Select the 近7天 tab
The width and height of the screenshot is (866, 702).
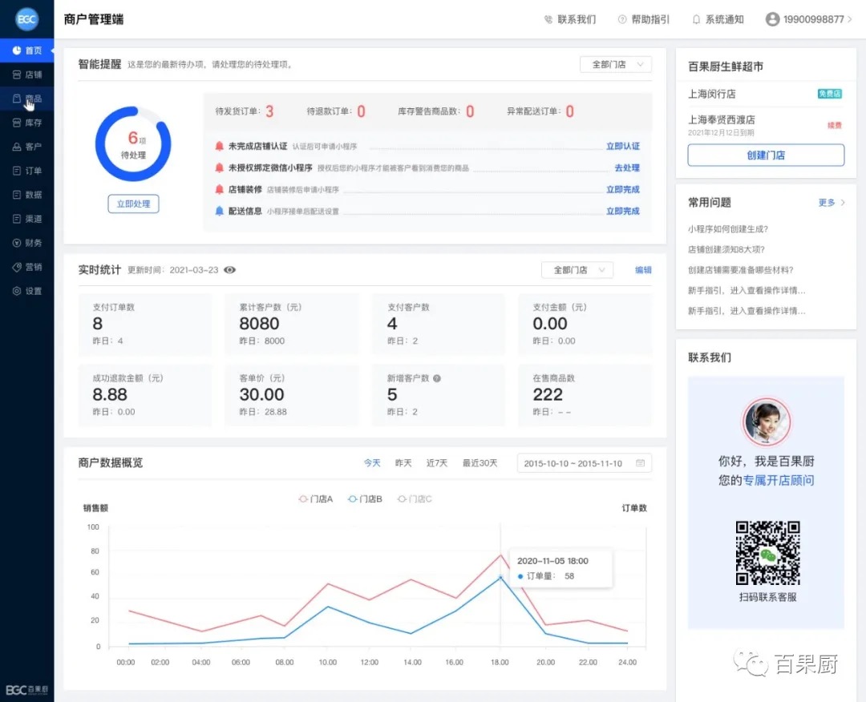pos(437,463)
